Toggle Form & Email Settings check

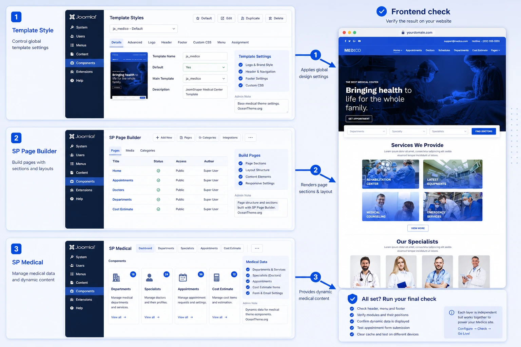point(248,293)
